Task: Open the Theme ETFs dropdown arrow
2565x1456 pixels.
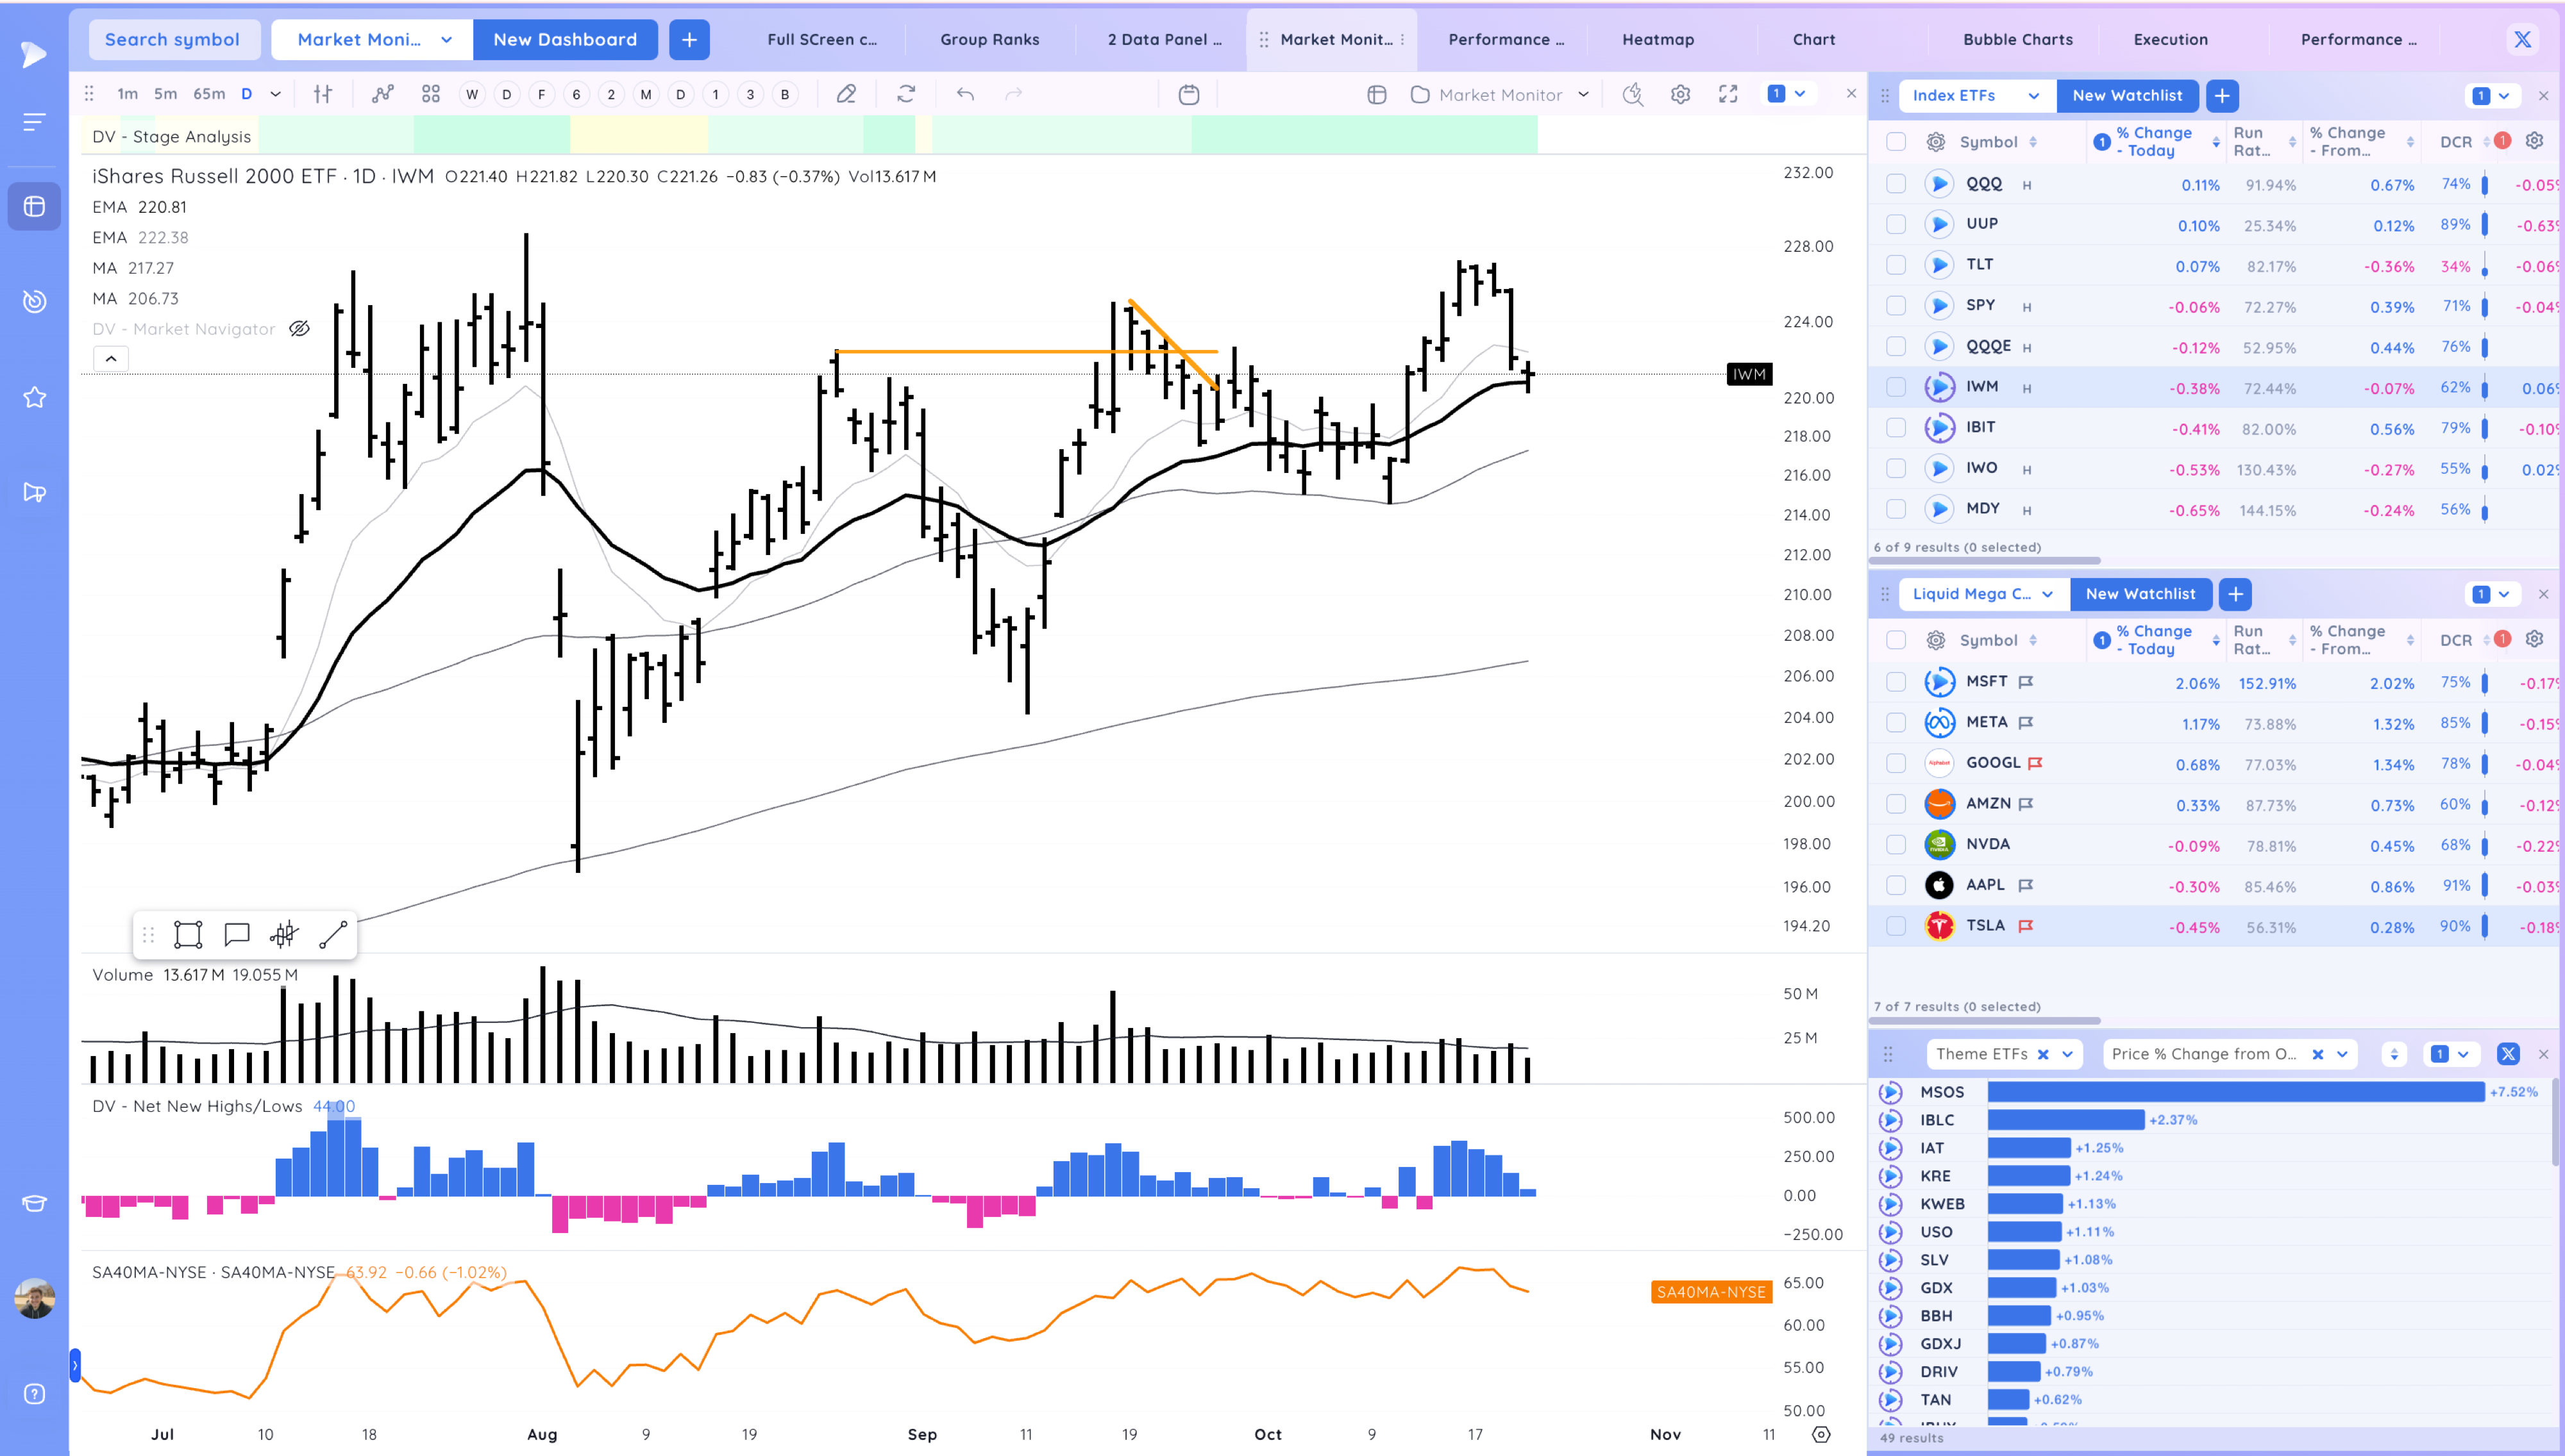Action: point(2068,1054)
